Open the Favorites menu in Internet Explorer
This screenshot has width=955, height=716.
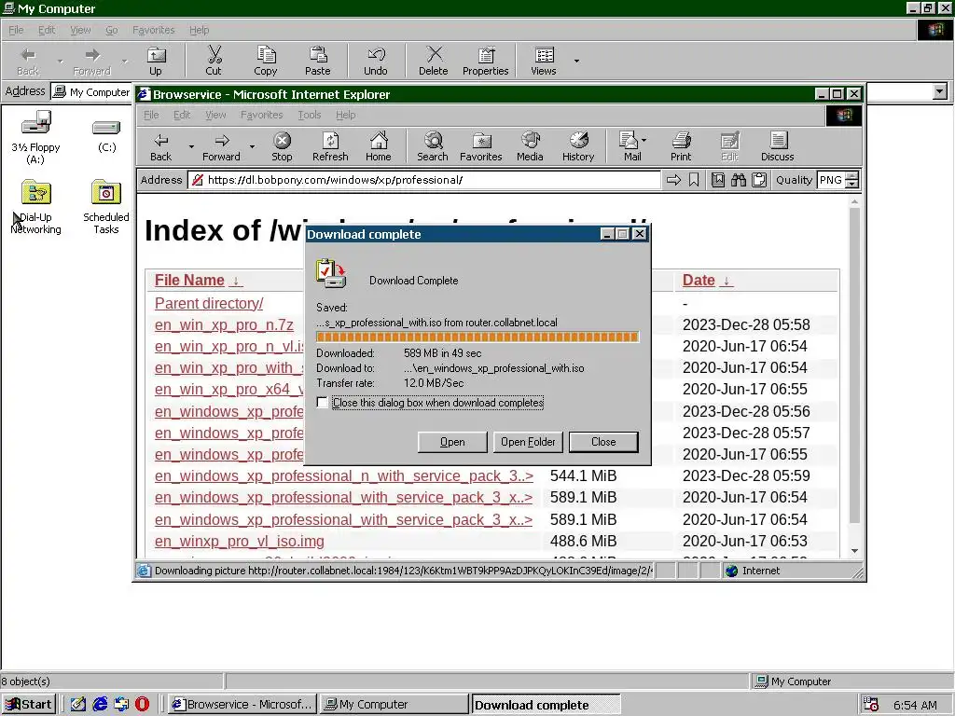(x=262, y=115)
